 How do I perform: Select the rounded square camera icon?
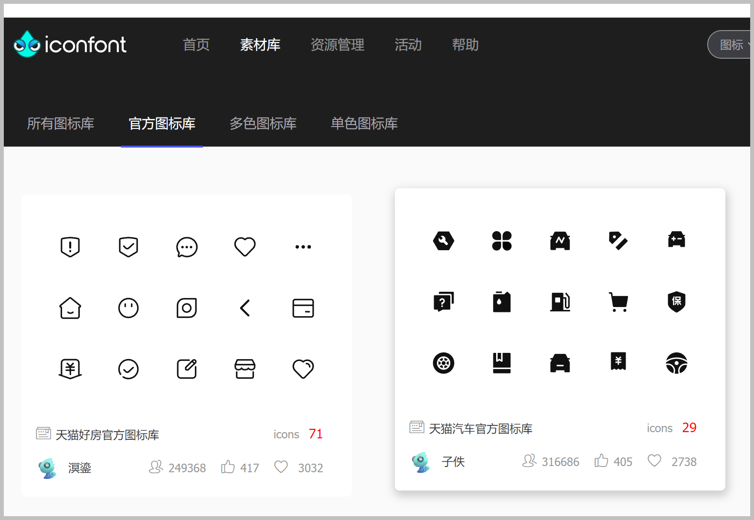[x=187, y=308]
